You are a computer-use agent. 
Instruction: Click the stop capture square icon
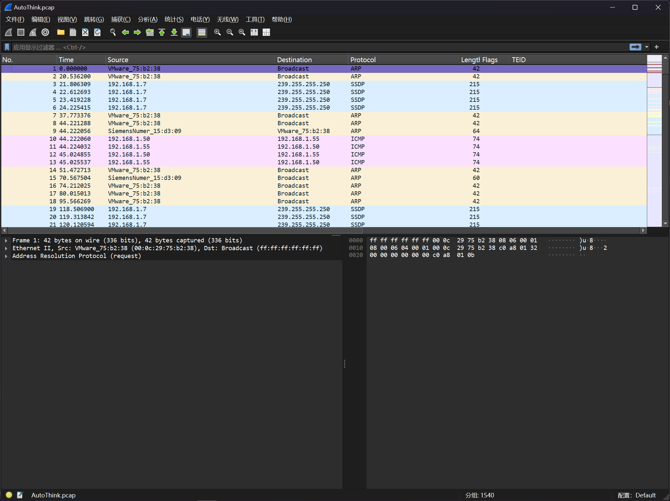coord(21,32)
